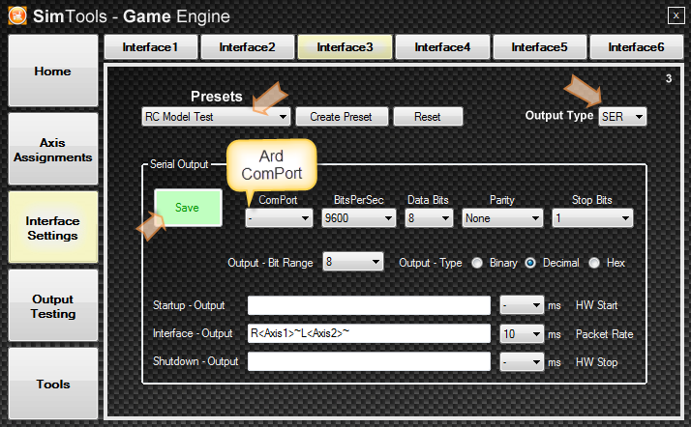Switch to the Interface4 tab
Screen dimensions: 691x427
pos(442,47)
